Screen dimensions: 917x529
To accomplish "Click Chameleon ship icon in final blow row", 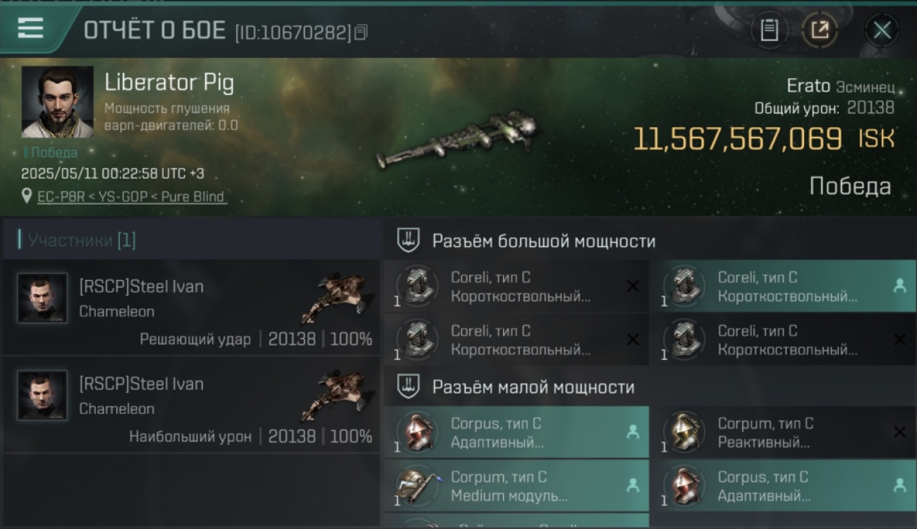I will pos(336,298).
